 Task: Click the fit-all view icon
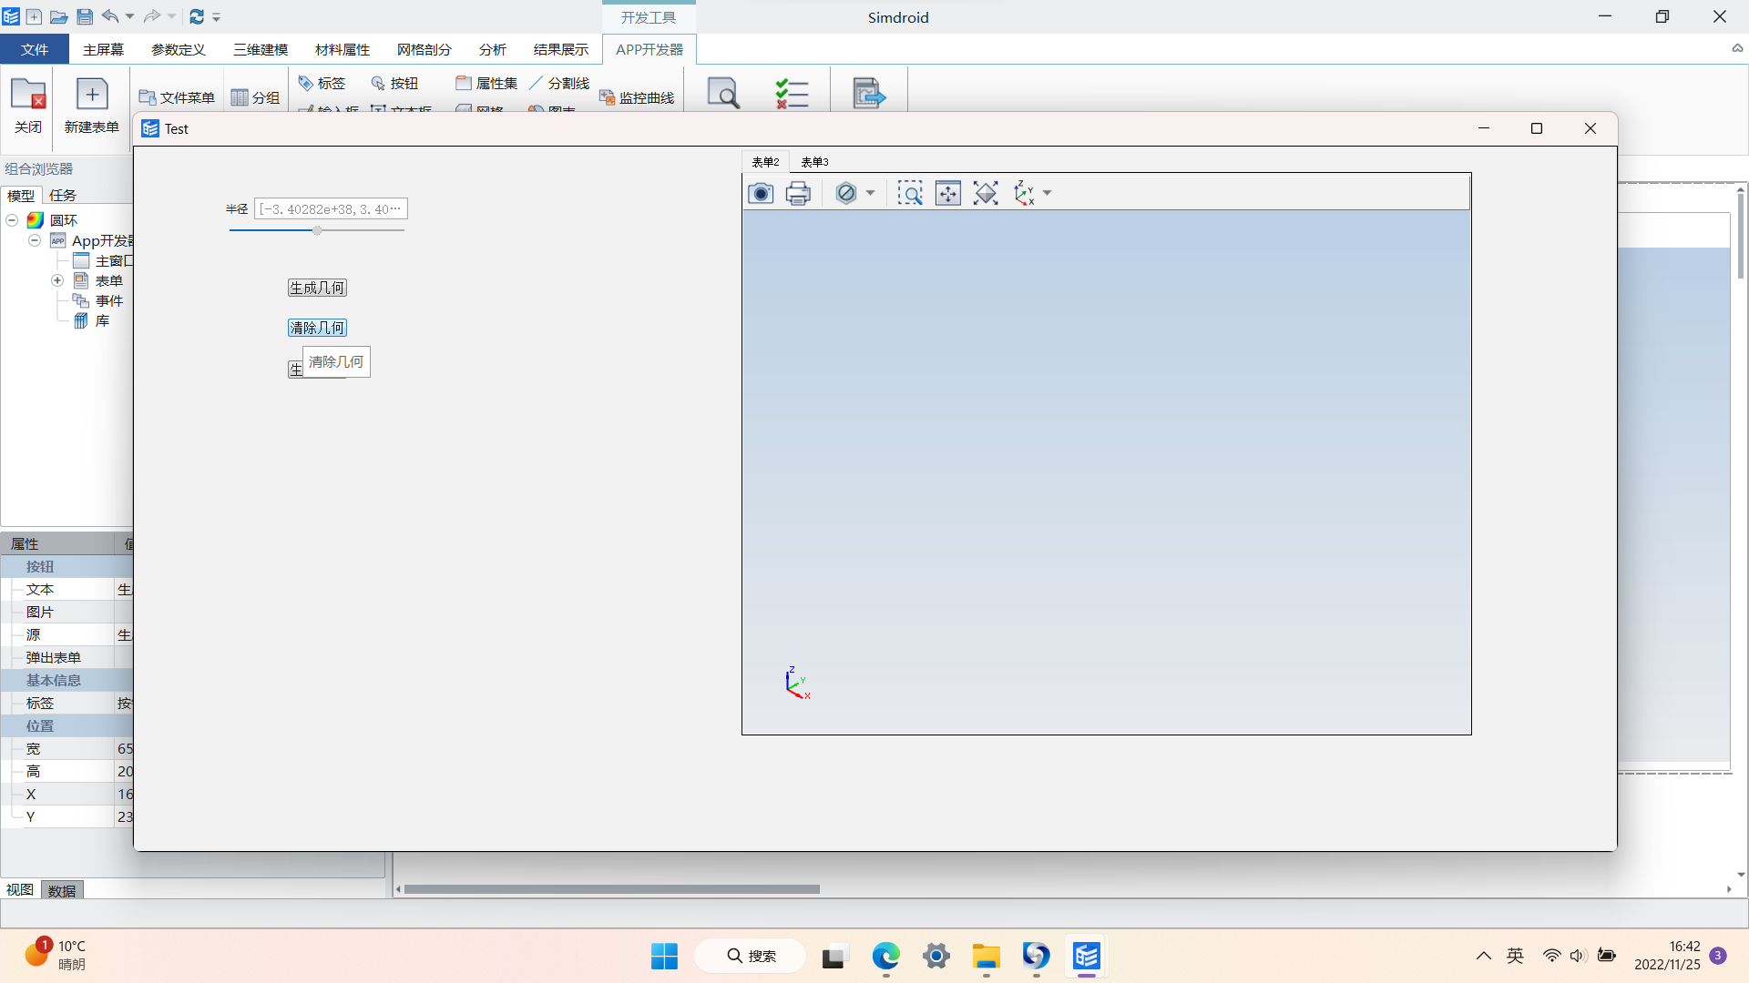click(x=986, y=193)
